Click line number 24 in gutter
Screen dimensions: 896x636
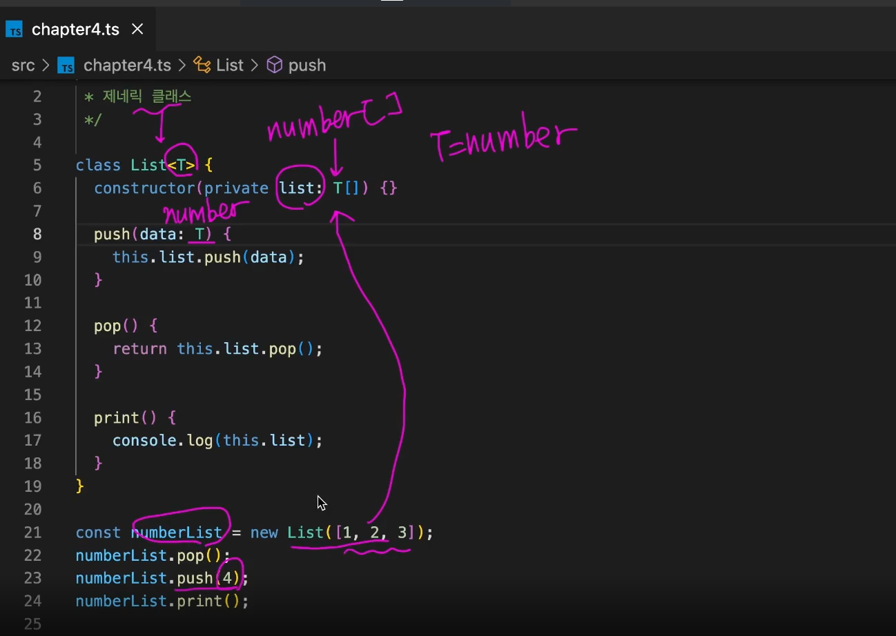click(32, 601)
